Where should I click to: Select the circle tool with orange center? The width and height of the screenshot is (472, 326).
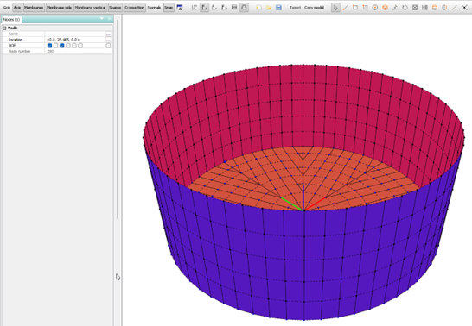click(375, 8)
